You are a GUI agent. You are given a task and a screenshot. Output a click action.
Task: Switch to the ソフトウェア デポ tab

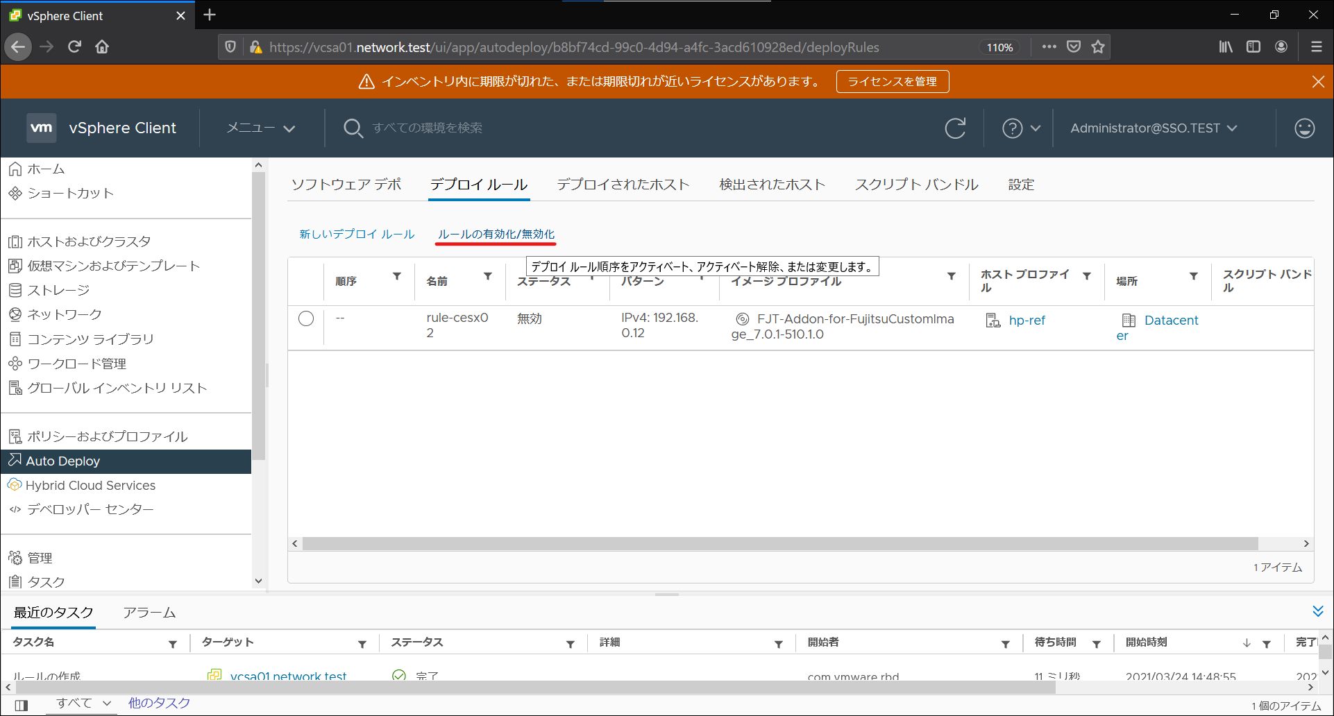click(346, 185)
